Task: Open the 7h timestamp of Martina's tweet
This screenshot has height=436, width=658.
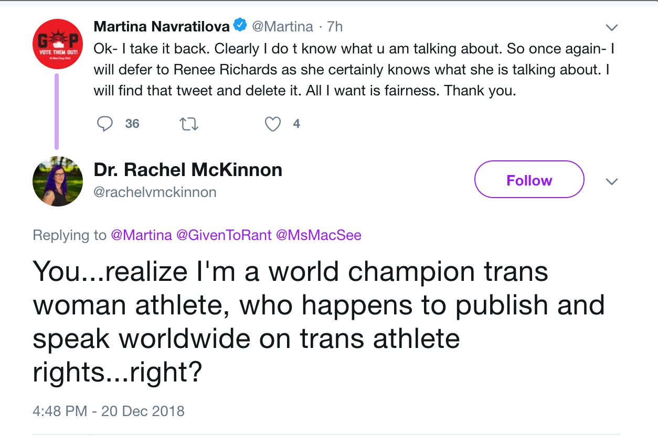Action: [x=335, y=26]
